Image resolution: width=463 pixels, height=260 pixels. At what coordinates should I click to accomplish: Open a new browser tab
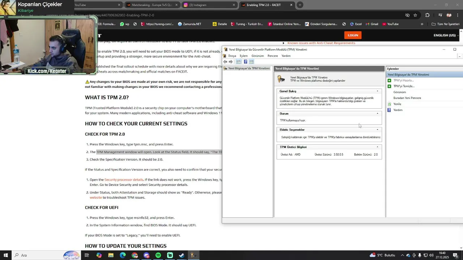[300, 5]
